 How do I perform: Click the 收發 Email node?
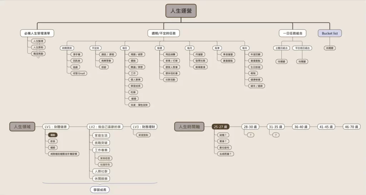pyautogui.click(x=79, y=73)
